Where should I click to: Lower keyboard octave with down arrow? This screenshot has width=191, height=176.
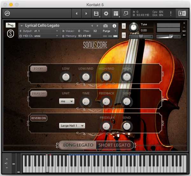coord(7,168)
